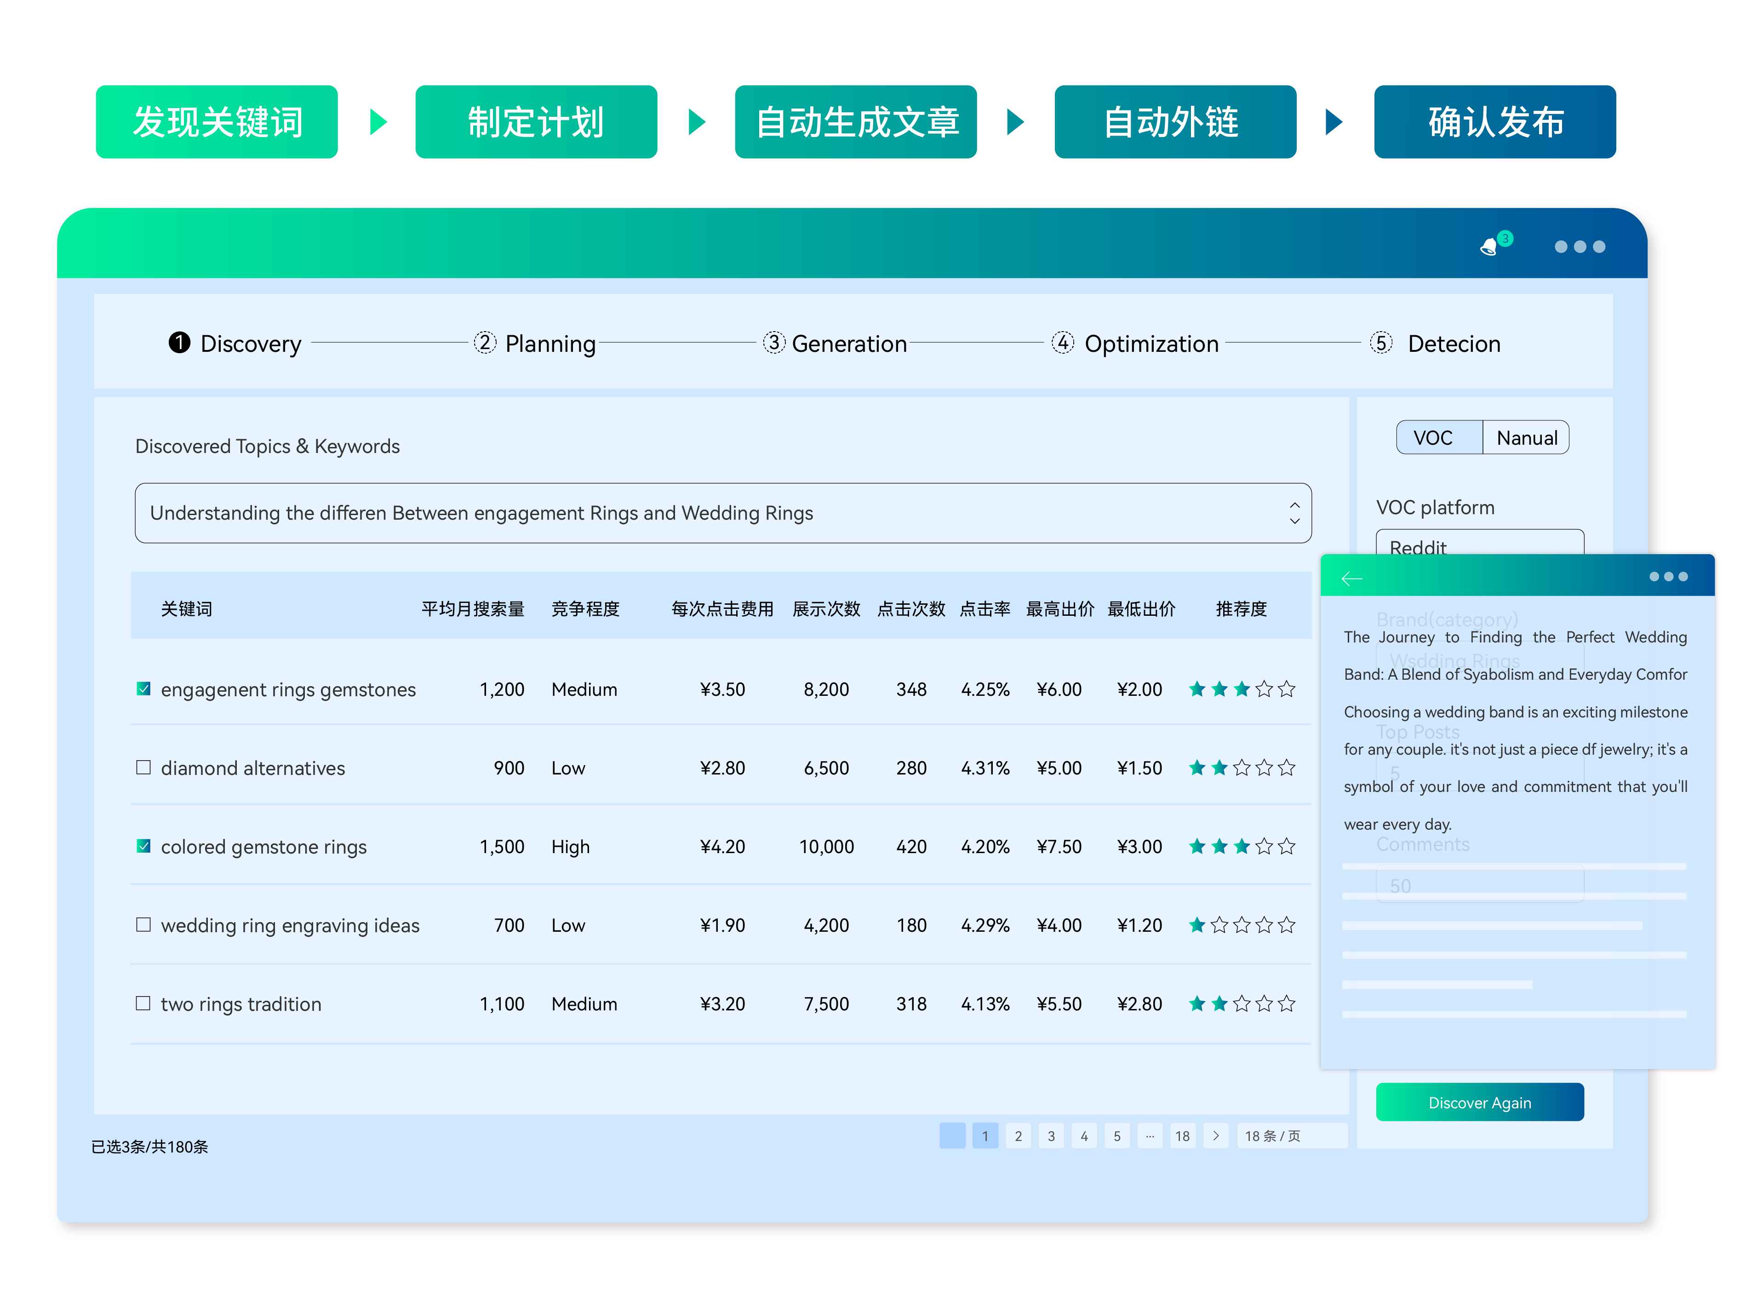
Task: Click step 4 circle icon beside Optimization
Action: pos(1062,343)
